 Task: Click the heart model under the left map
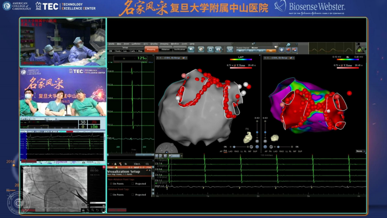point(248,137)
